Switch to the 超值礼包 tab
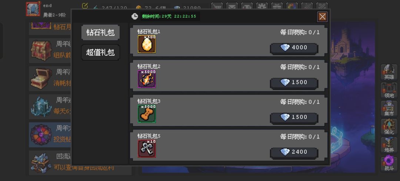Image resolution: width=400 pixels, height=181 pixels. click(100, 53)
